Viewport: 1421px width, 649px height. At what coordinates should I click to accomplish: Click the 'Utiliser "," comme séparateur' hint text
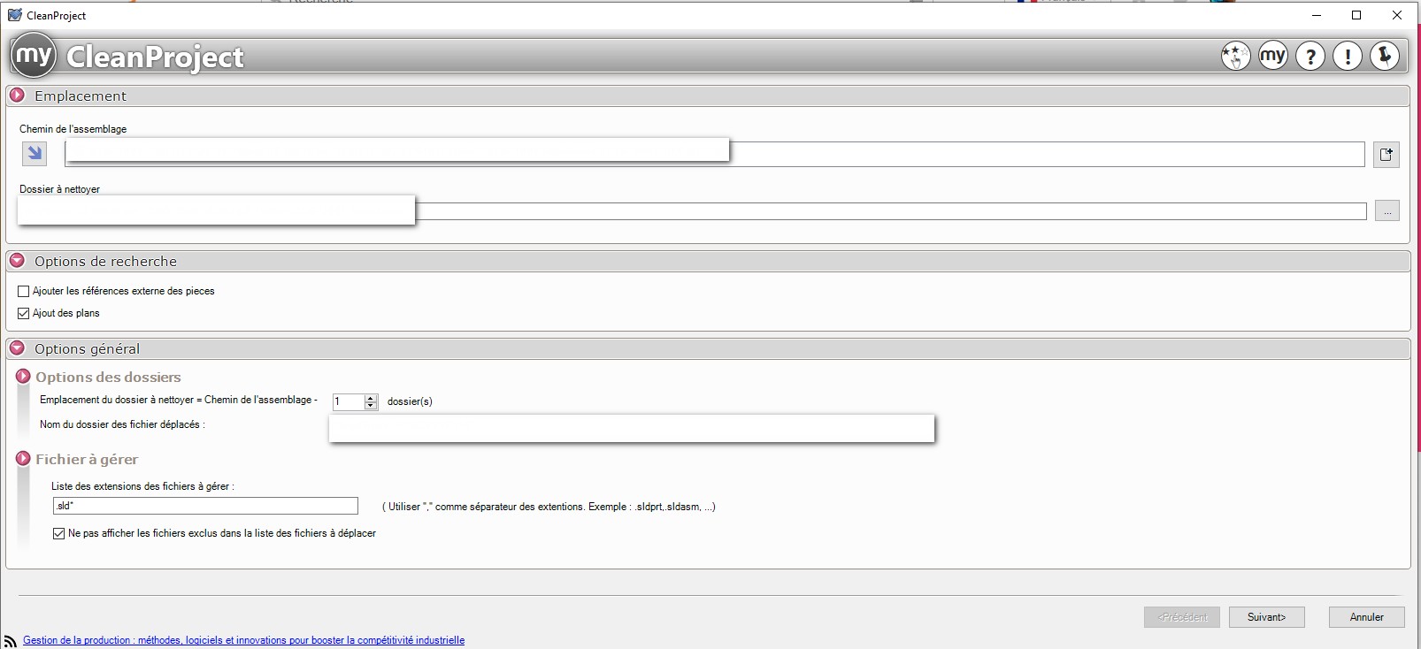coord(549,507)
